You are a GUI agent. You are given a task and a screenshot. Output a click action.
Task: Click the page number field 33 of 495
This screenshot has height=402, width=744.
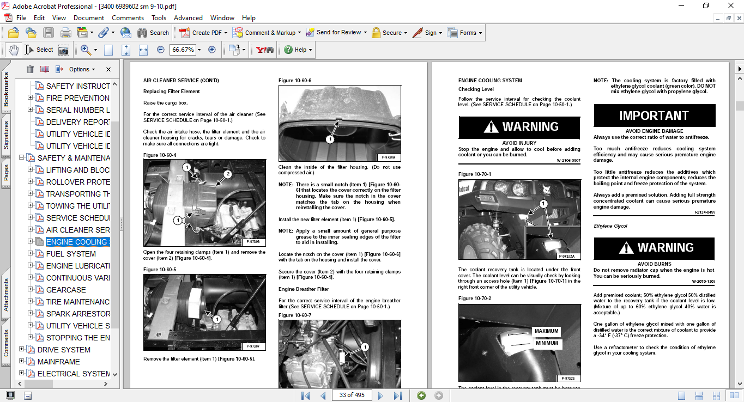pyautogui.click(x=352, y=395)
